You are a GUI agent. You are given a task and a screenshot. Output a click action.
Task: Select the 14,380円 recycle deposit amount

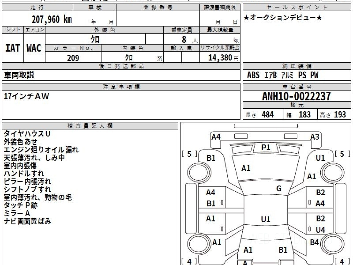(224, 58)
